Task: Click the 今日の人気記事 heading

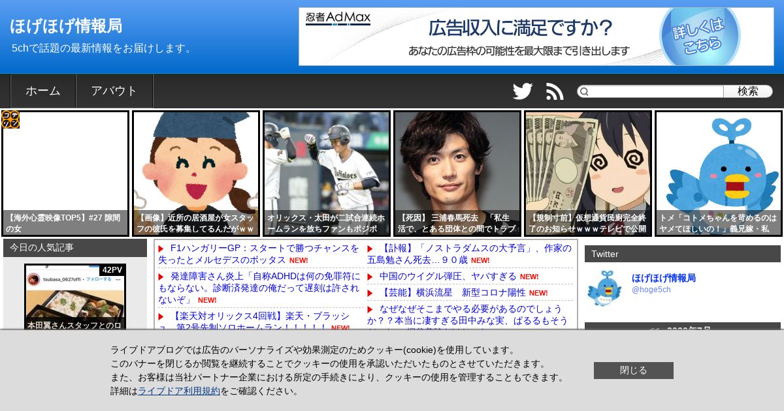Action: (75, 248)
